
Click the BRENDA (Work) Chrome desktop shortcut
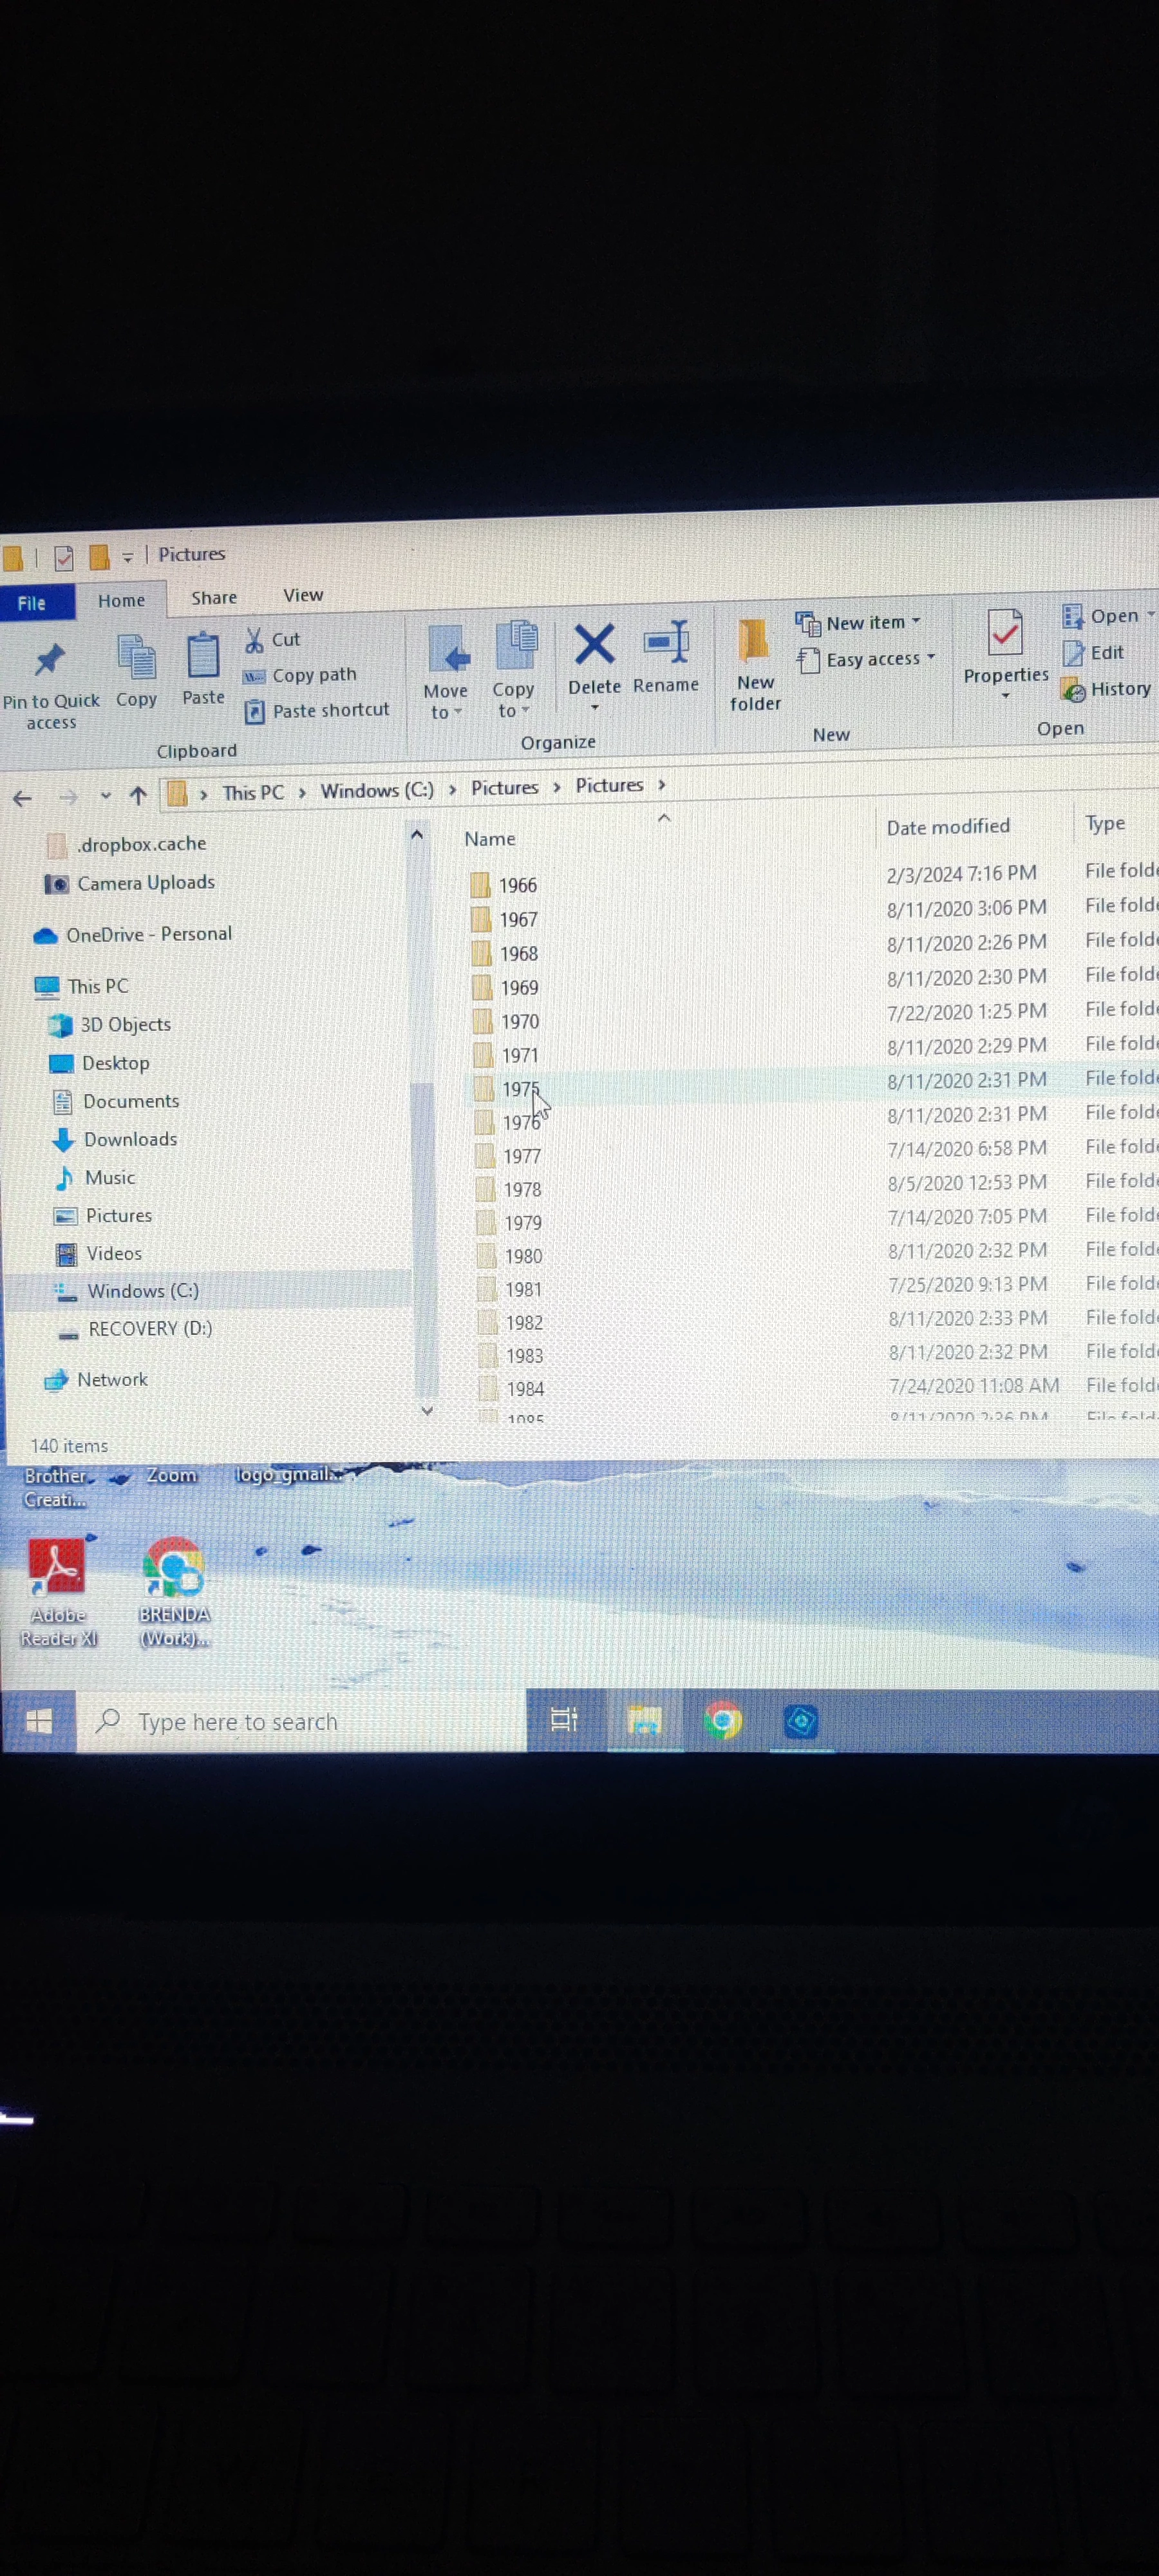[175, 1592]
